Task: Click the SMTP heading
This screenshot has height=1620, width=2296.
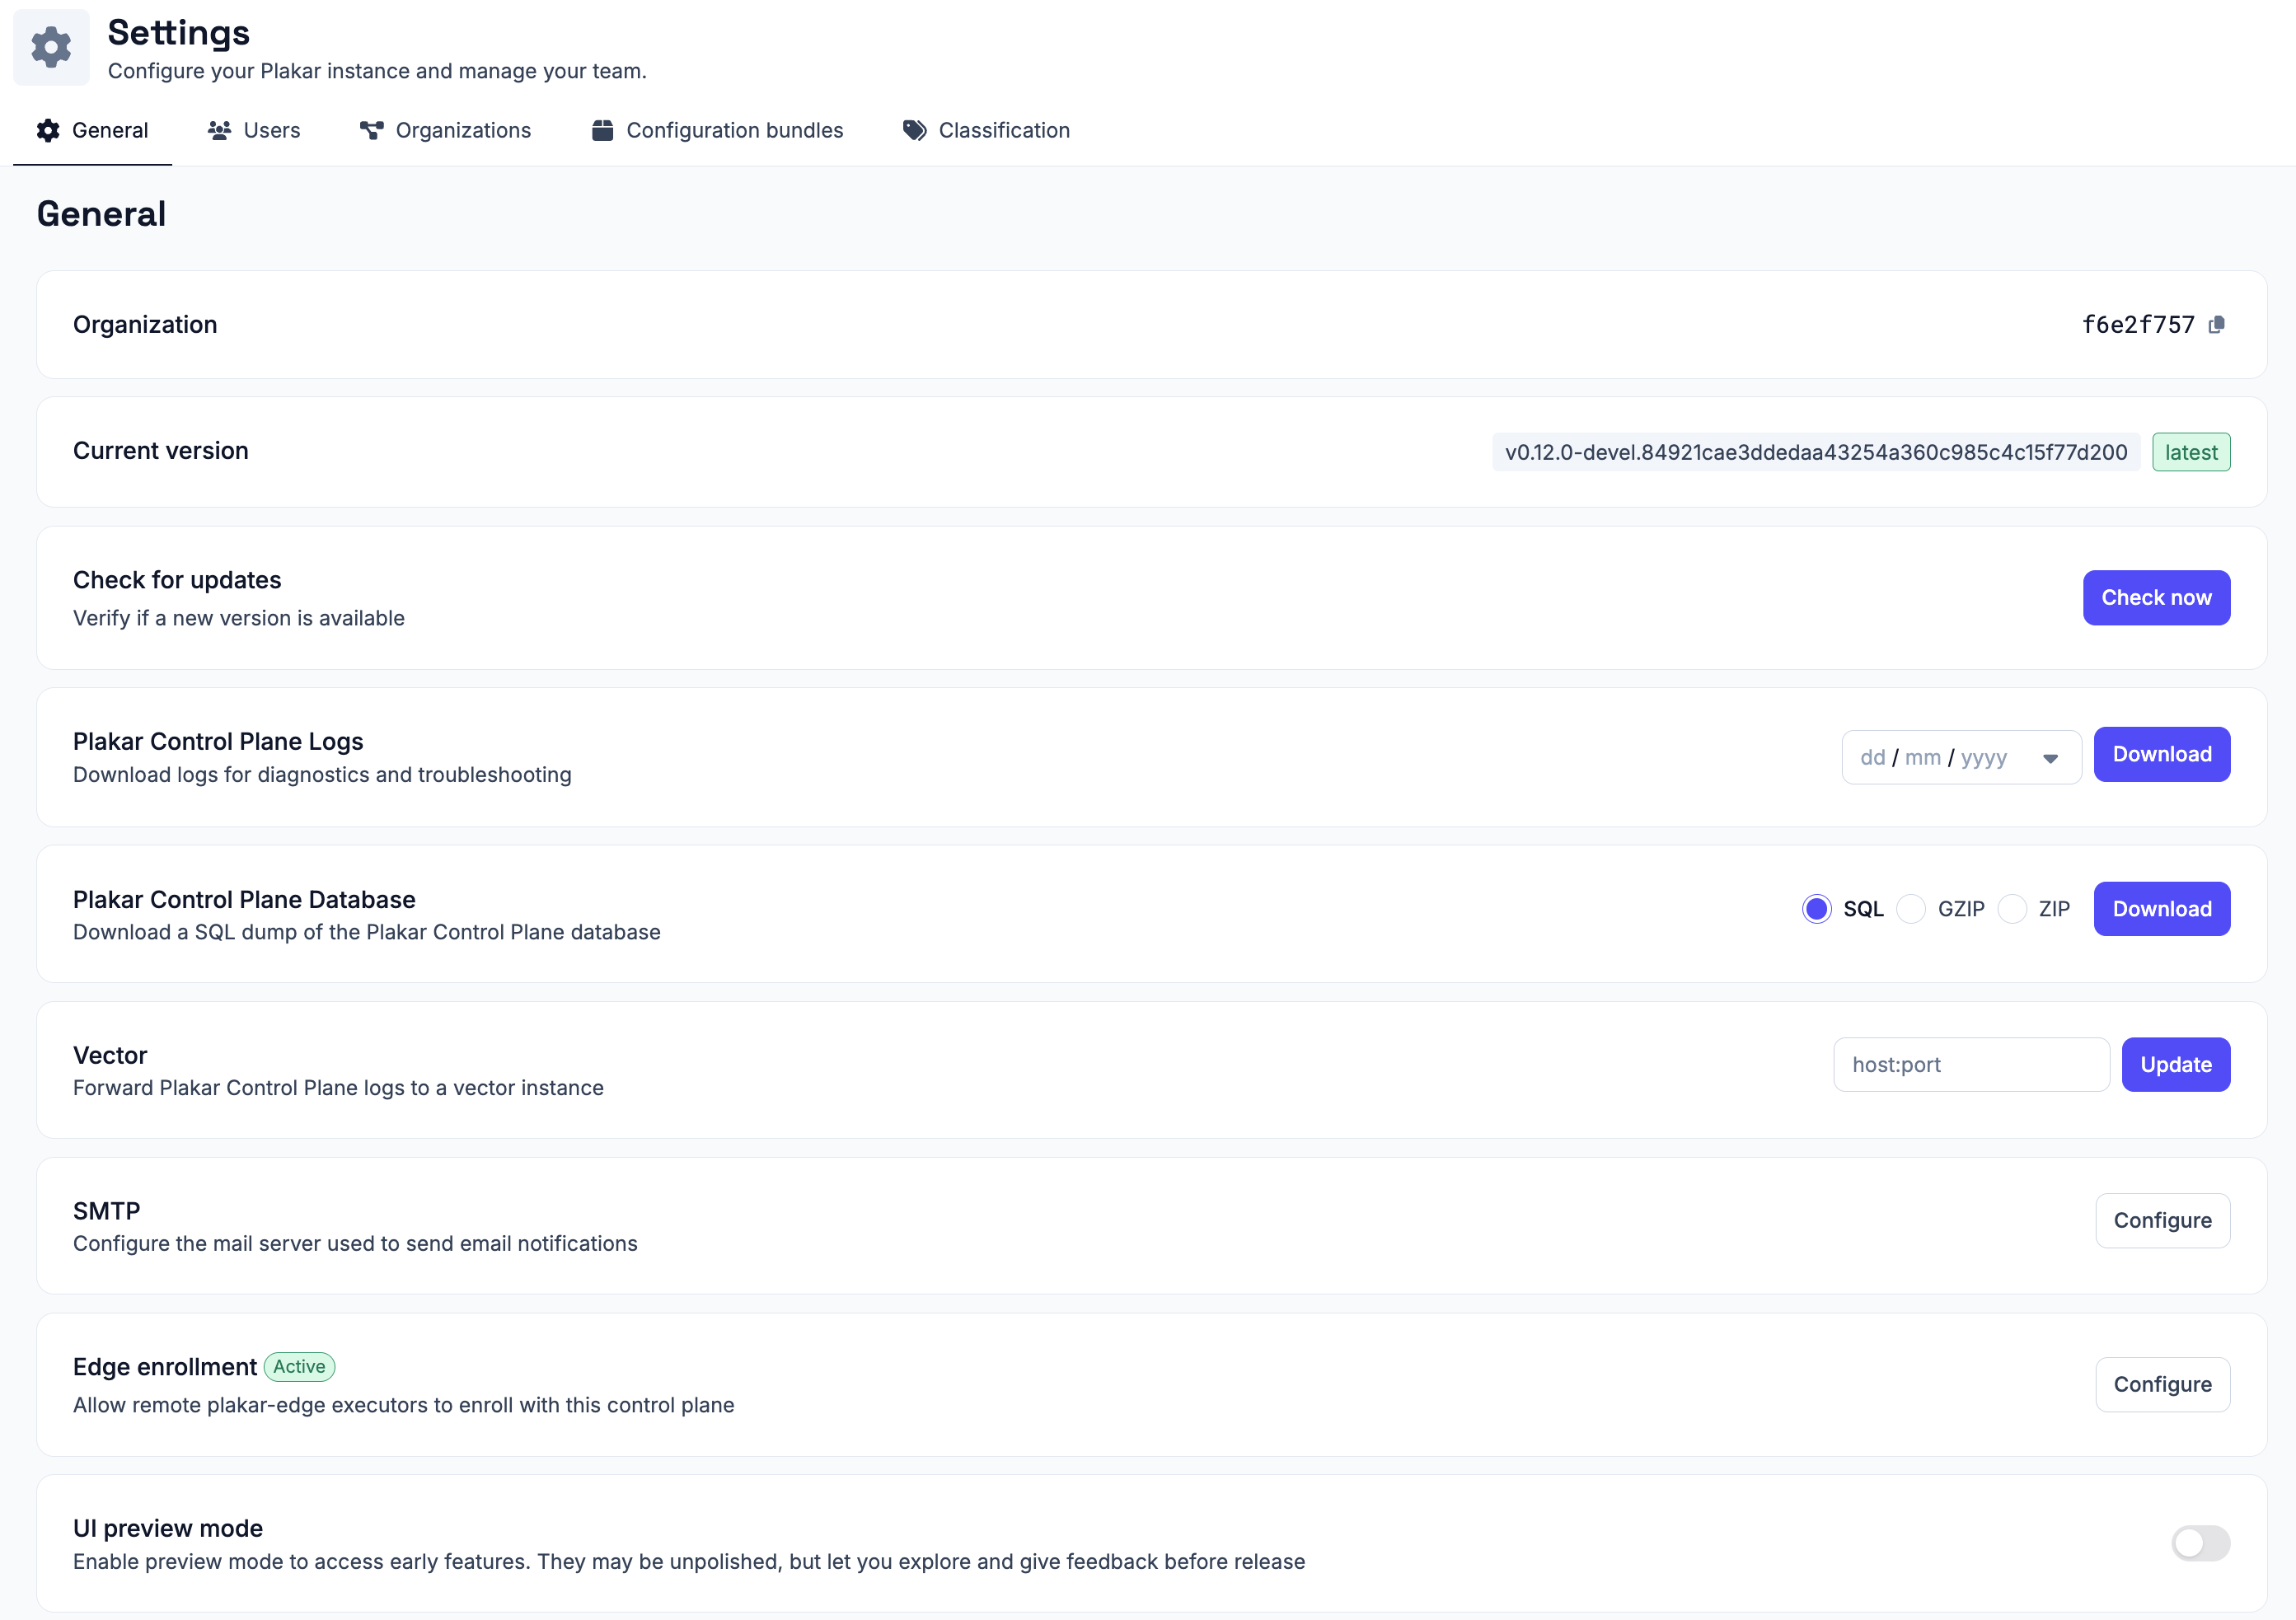Action: pos(107,1212)
